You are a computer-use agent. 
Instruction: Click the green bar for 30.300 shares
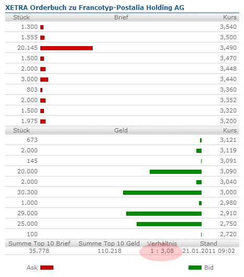tap(162, 193)
